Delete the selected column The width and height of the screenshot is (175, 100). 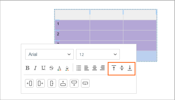(x=52, y=83)
